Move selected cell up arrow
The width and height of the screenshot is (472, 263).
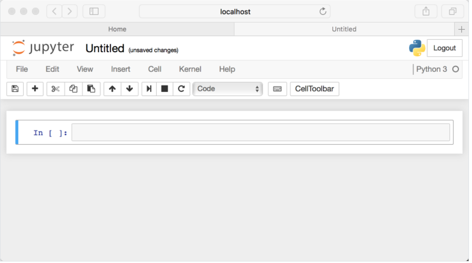point(112,89)
